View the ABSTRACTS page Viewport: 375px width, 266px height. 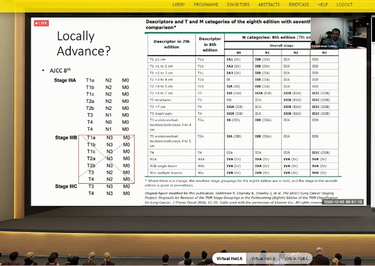[x=269, y=5]
